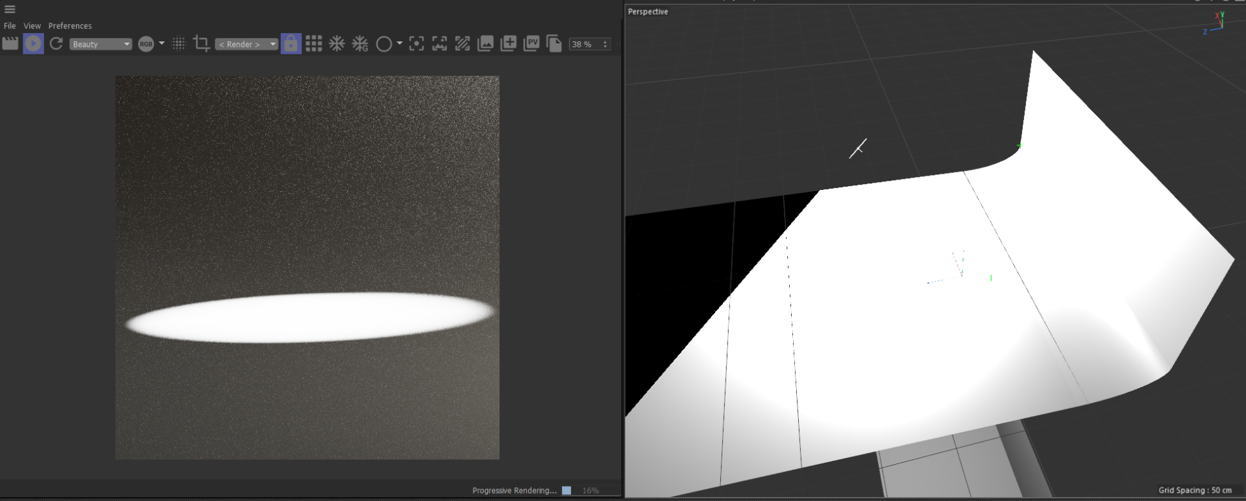Toggle the dotted grid overlay icon
1246x501 pixels.
tap(178, 44)
